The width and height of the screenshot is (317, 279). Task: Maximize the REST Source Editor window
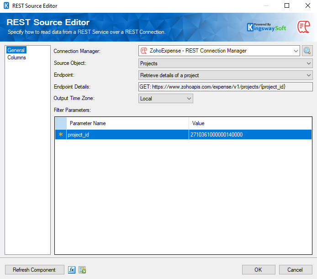click(287, 5)
